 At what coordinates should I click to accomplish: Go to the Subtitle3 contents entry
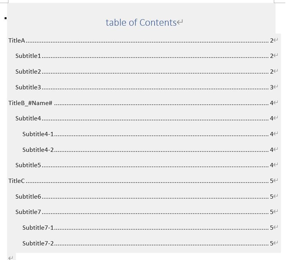pyautogui.click(x=28, y=87)
